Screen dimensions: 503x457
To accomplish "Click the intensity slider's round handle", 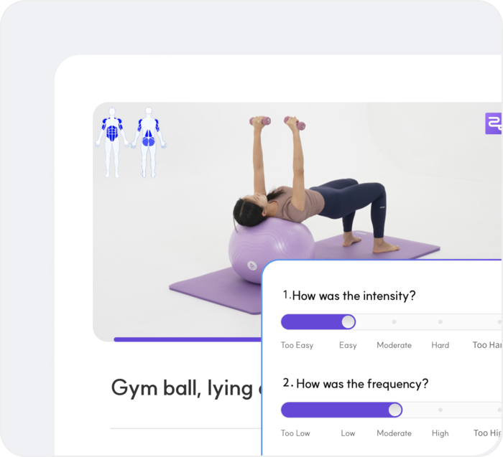I will (x=348, y=321).
